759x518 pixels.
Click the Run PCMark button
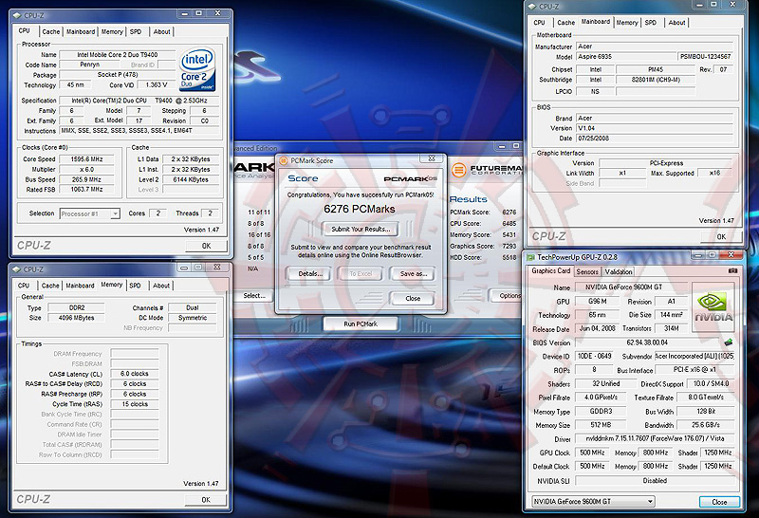pos(361,324)
